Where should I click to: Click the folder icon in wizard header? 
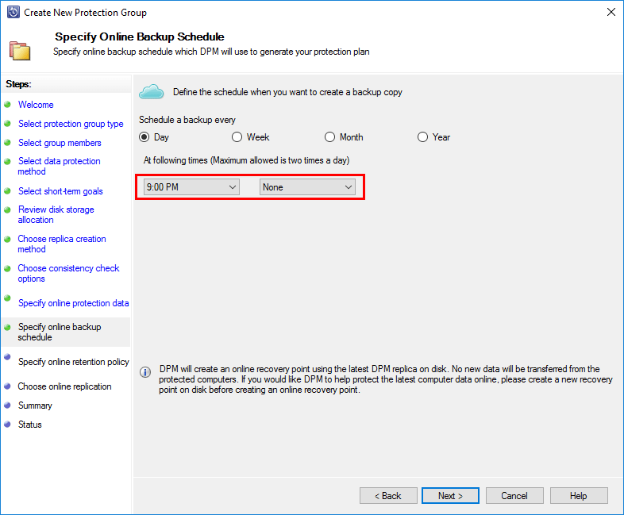point(20,51)
